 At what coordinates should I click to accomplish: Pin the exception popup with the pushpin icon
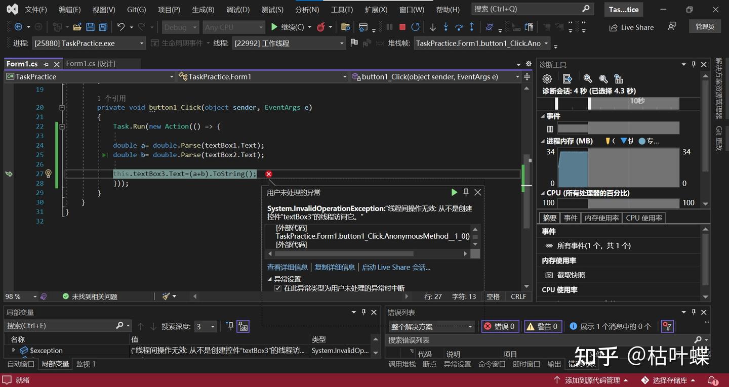(x=466, y=192)
